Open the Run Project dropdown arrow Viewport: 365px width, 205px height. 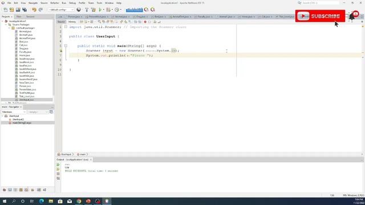tap(104, 10)
